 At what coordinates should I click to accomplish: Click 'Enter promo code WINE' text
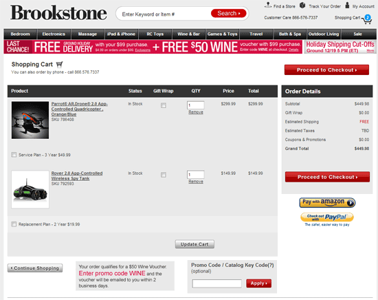tap(112, 273)
